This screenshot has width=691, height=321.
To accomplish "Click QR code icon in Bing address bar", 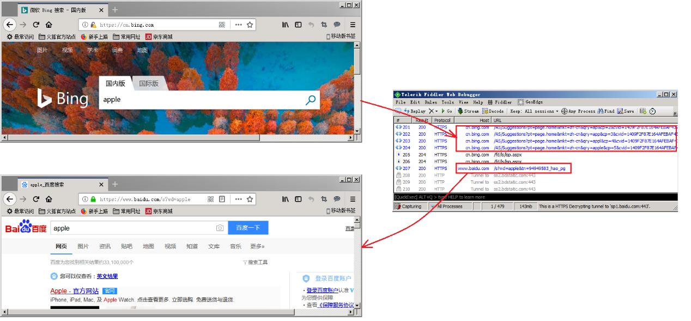I will coord(222,25).
